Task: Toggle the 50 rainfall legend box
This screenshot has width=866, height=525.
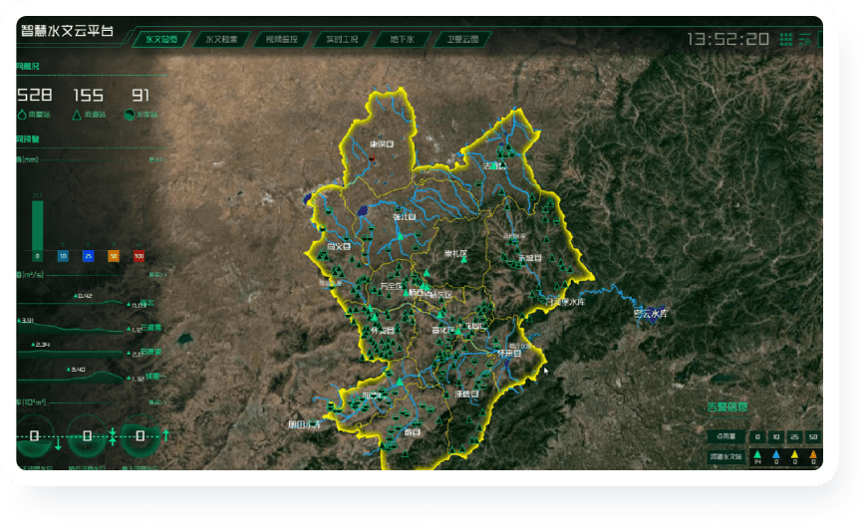Action: pyautogui.click(x=813, y=436)
